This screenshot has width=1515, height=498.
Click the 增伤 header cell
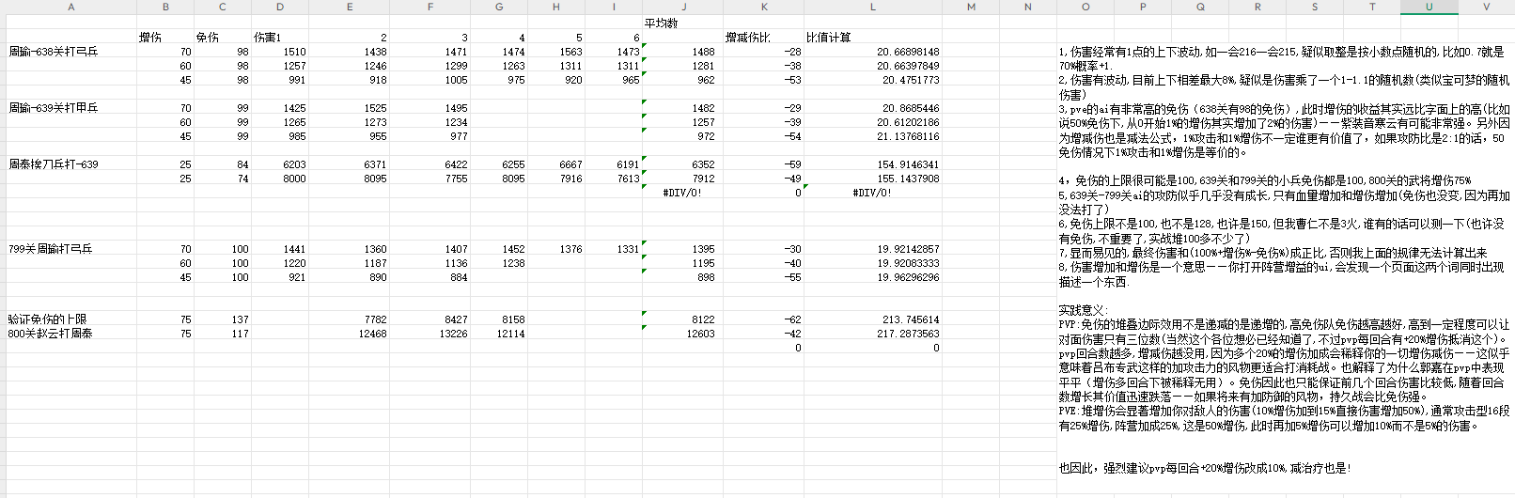click(150, 38)
